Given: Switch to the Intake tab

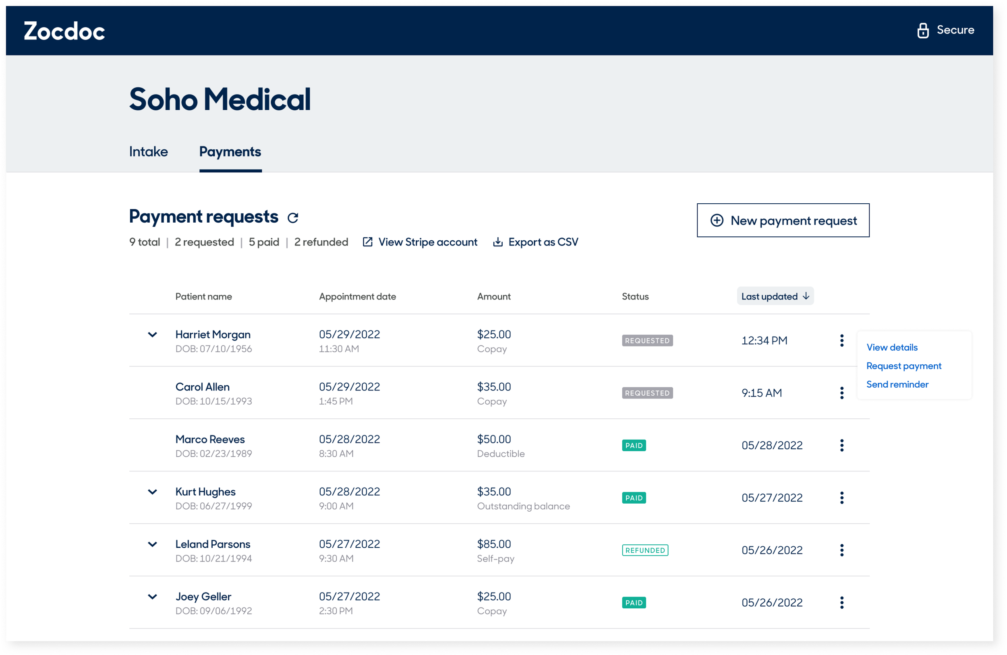Looking at the screenshot, I should click(149, 152).
